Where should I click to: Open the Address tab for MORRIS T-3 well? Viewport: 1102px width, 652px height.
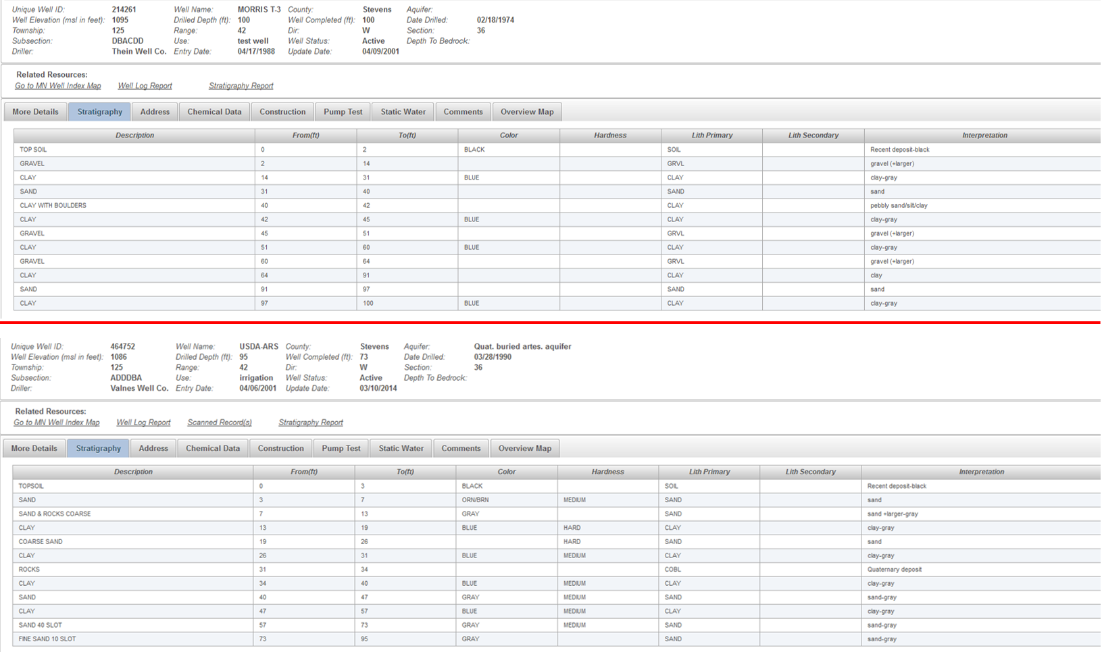point(155,112)
